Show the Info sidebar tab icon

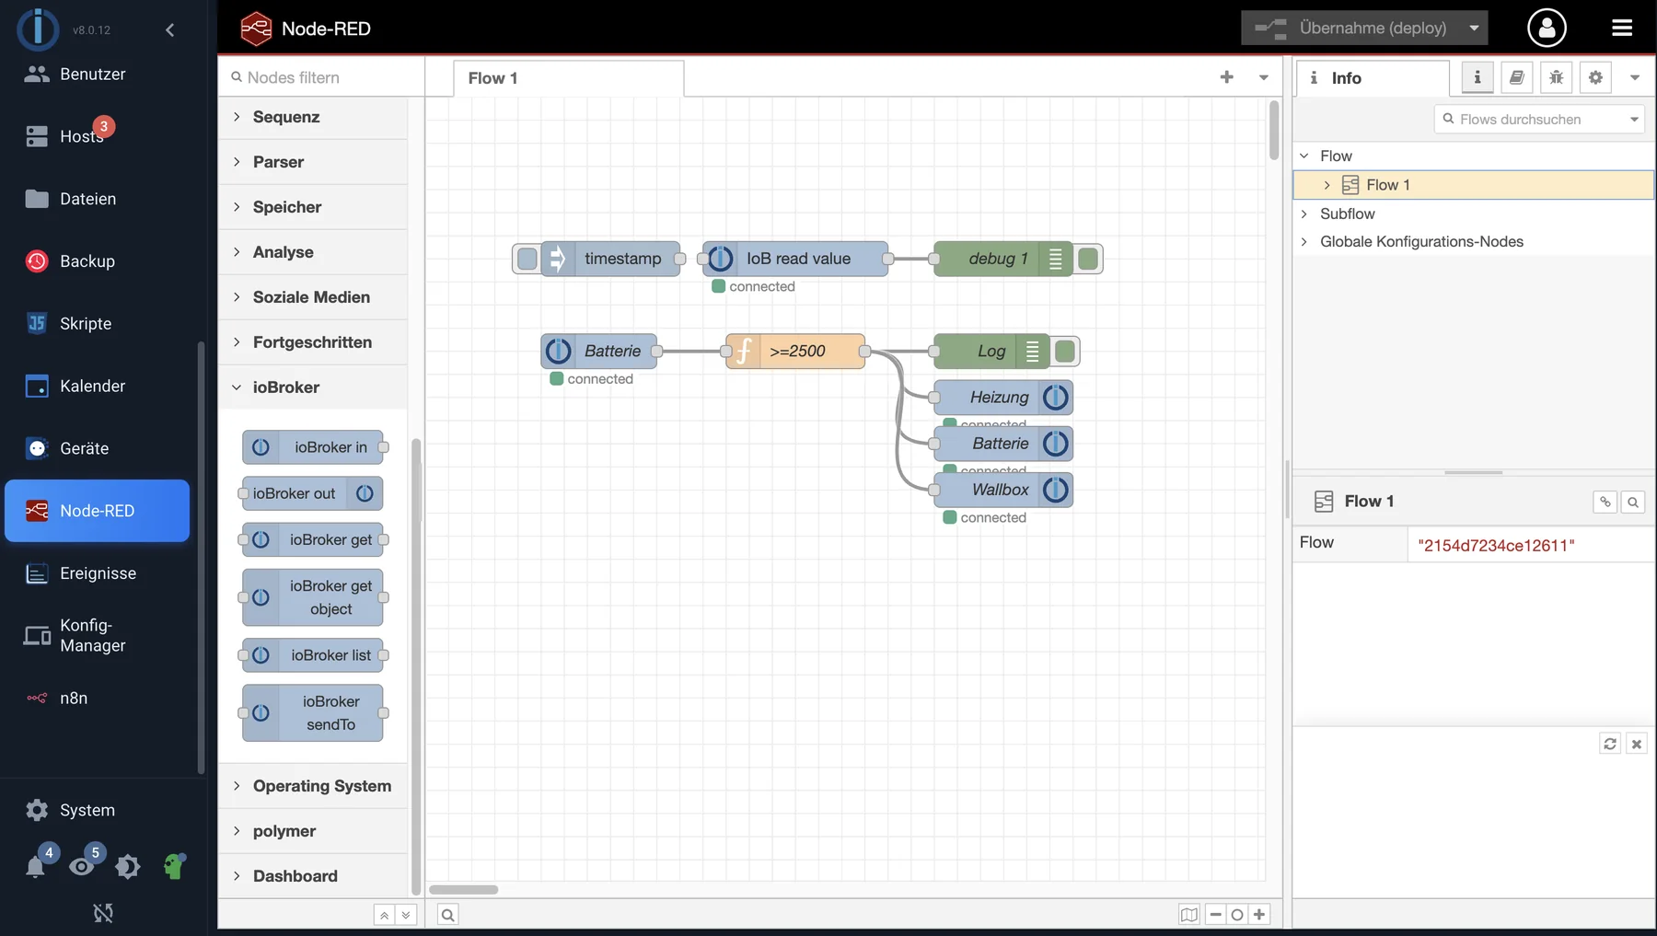pyautogui.click(x=1477, y=78)
